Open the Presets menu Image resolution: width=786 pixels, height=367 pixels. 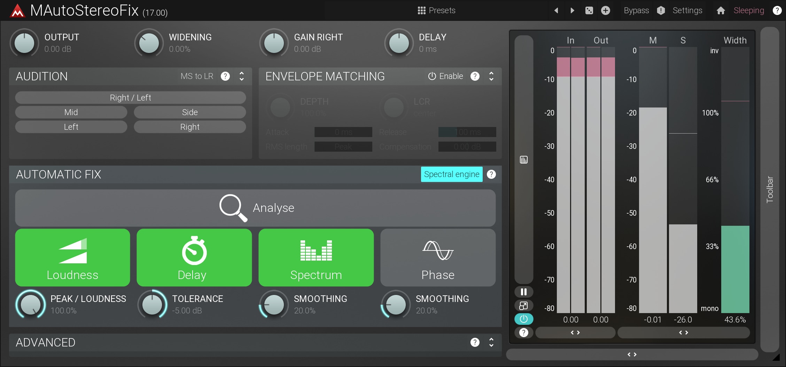[x=436, y=10]
